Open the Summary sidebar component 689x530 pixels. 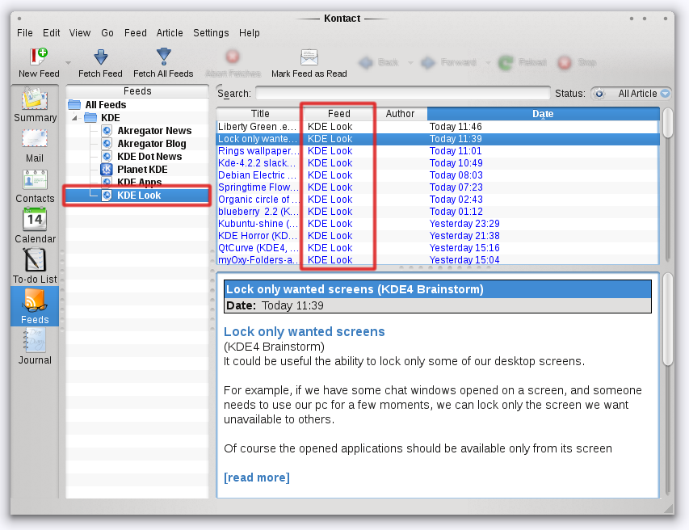point(36,105)
